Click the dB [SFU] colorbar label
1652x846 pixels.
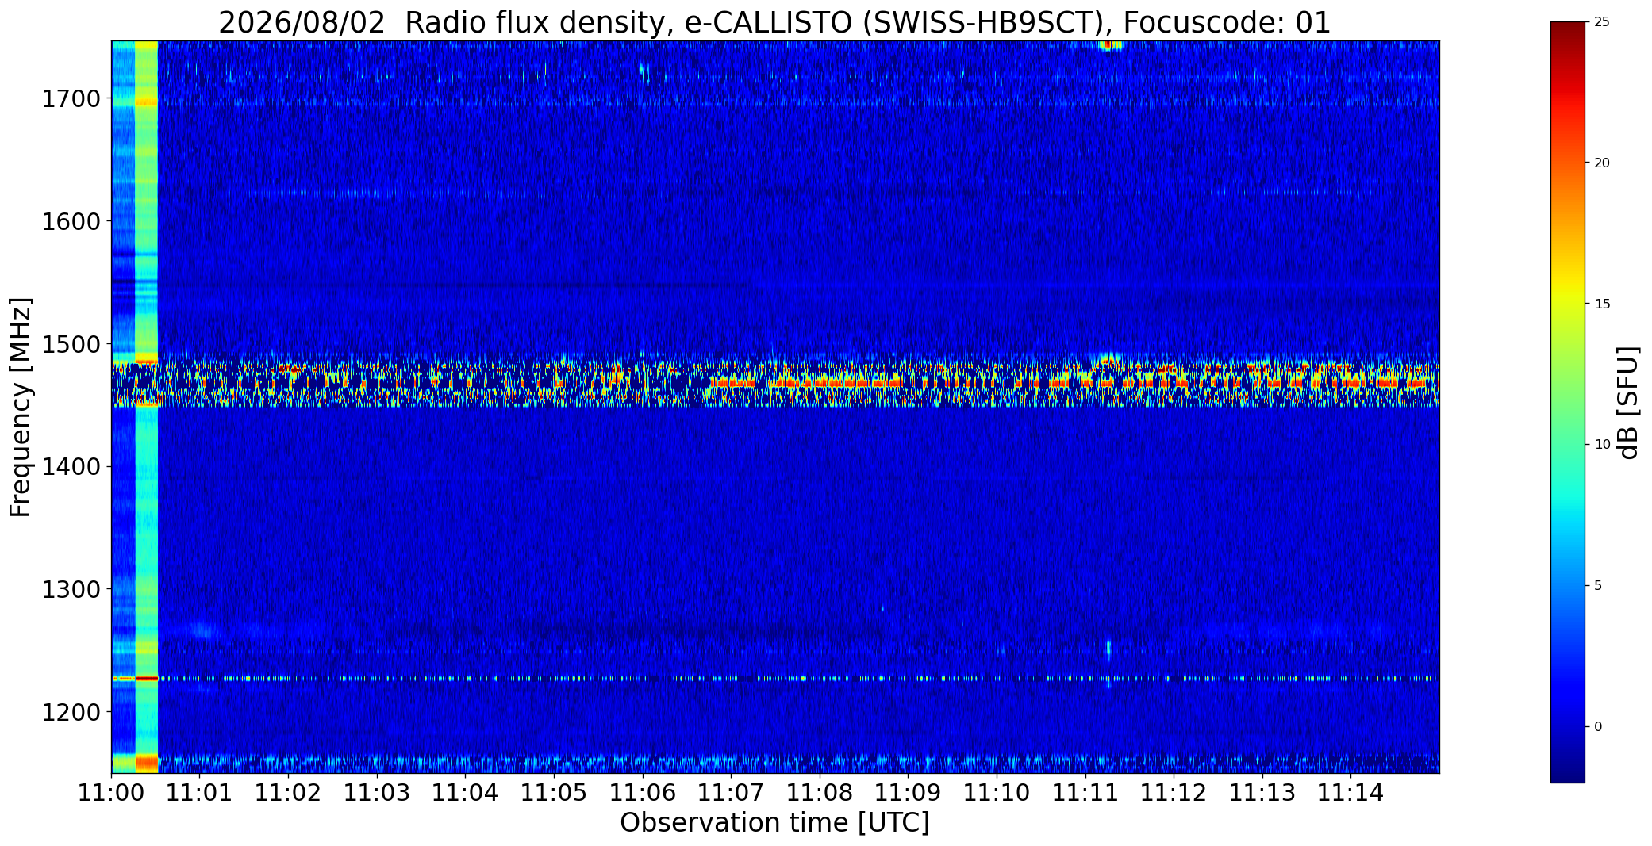(x=1629, y=403)
